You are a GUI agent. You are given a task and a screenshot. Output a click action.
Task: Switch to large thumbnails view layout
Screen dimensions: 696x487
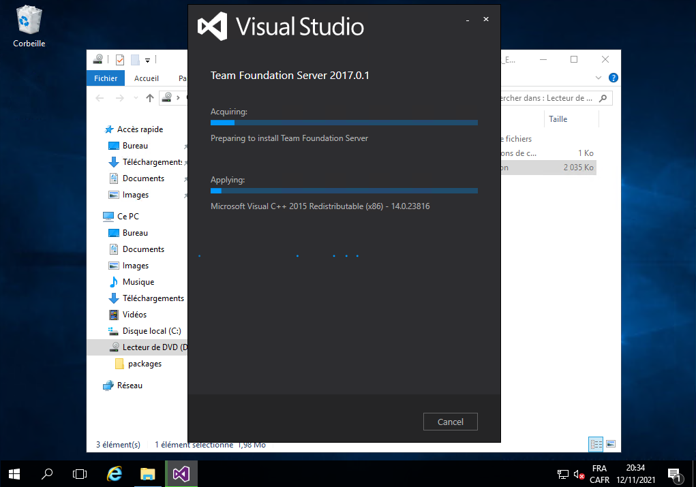611,444
